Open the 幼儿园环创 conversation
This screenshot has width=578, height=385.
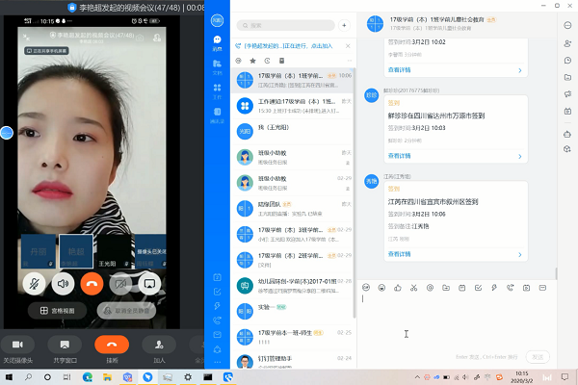click(292, 286)
